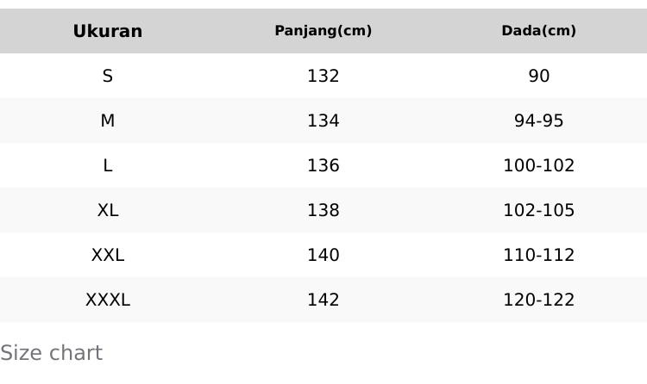Select the S size cell
Screen dimensions: 647x384
108,76
